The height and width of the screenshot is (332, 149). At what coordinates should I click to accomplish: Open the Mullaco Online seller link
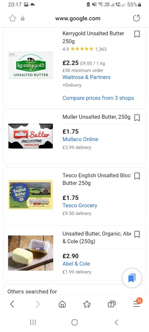(80, 139)
